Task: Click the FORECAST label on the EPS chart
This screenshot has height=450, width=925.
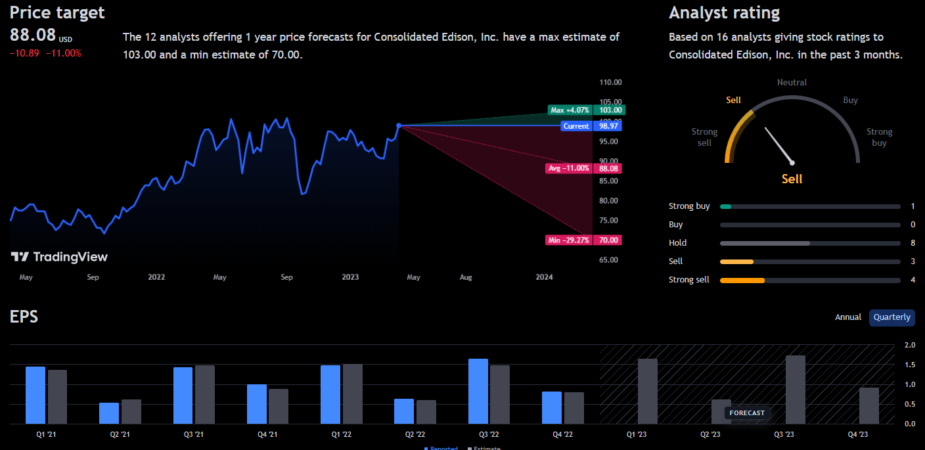Action: (x=747, y=413)
